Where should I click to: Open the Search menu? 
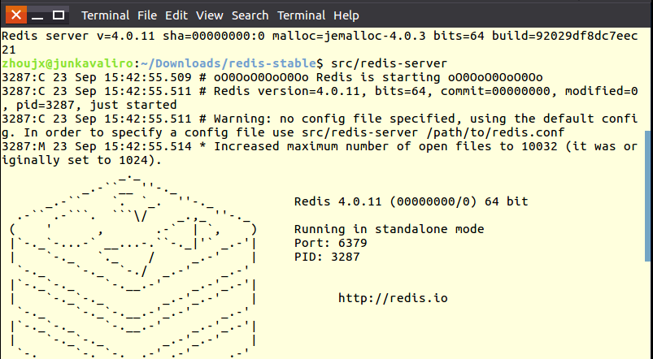click(x=250, y=15)
